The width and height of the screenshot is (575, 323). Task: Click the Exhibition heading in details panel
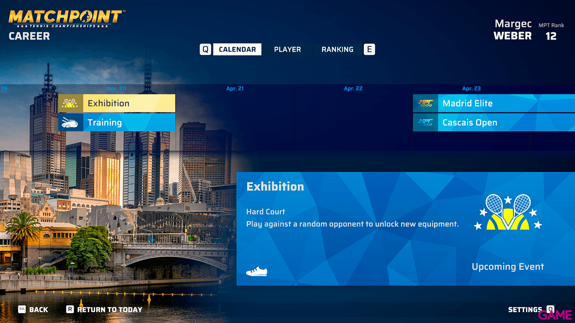275,187
